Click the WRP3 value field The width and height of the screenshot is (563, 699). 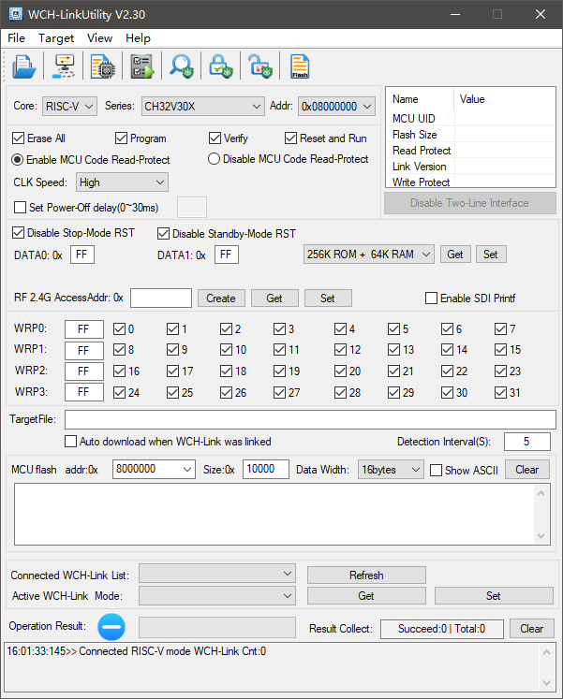click(84, 392)
